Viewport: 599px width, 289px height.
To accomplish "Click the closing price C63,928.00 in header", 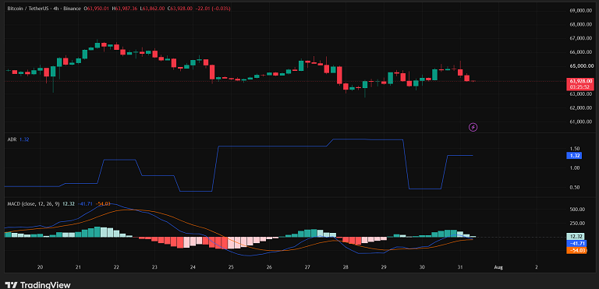I will (x=181, y=8).
